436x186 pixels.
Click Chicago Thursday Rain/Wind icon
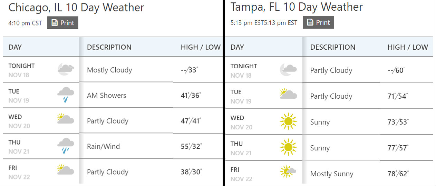(x=66, y=146)
